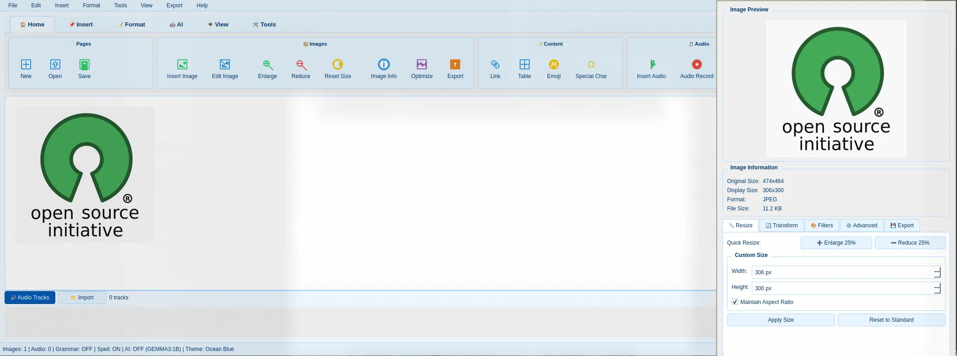Click the Enlarge 25% button

click(x=836, y=243)
